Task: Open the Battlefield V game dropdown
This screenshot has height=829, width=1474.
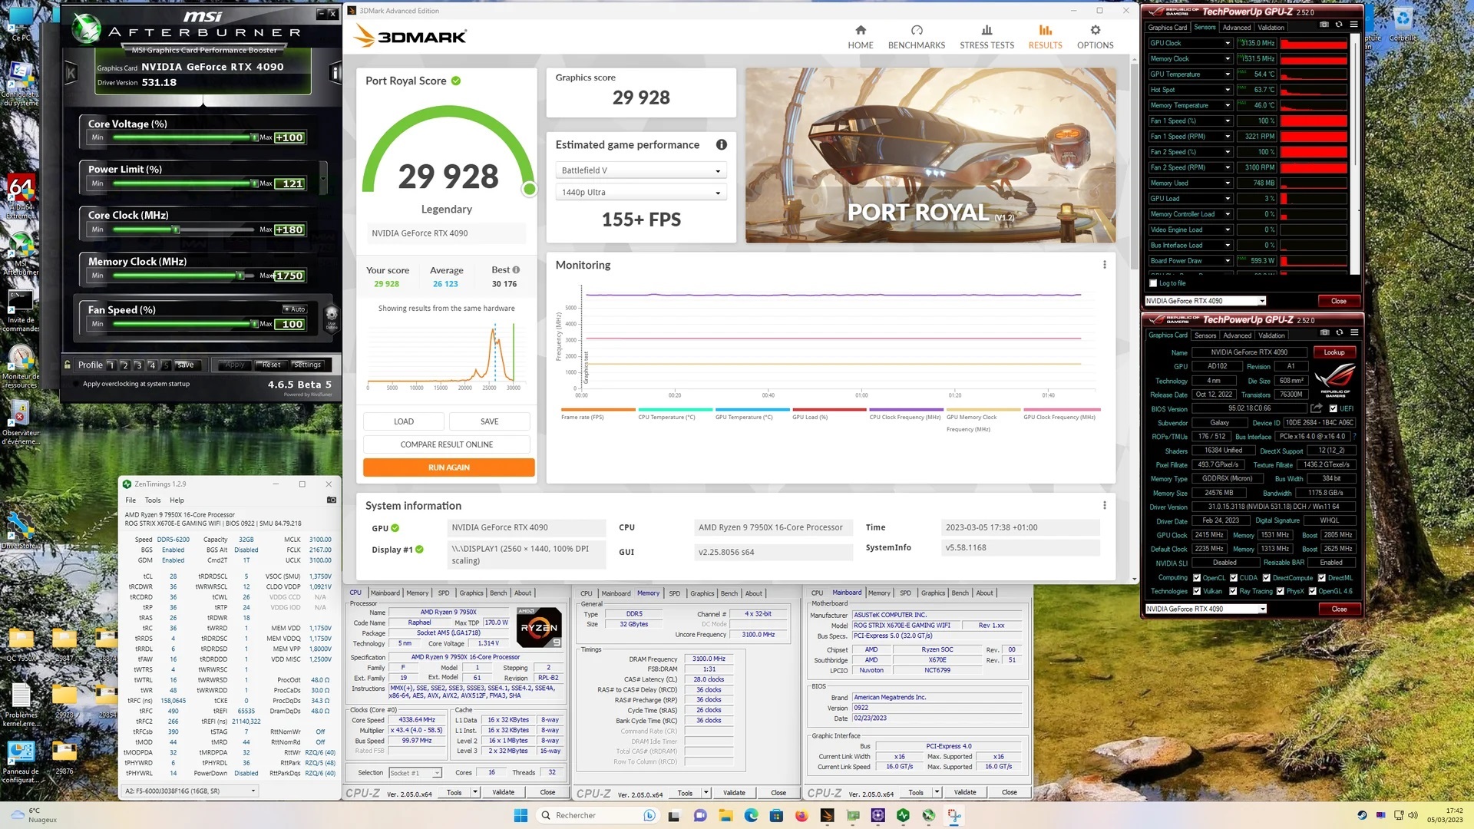Action: 640,170
